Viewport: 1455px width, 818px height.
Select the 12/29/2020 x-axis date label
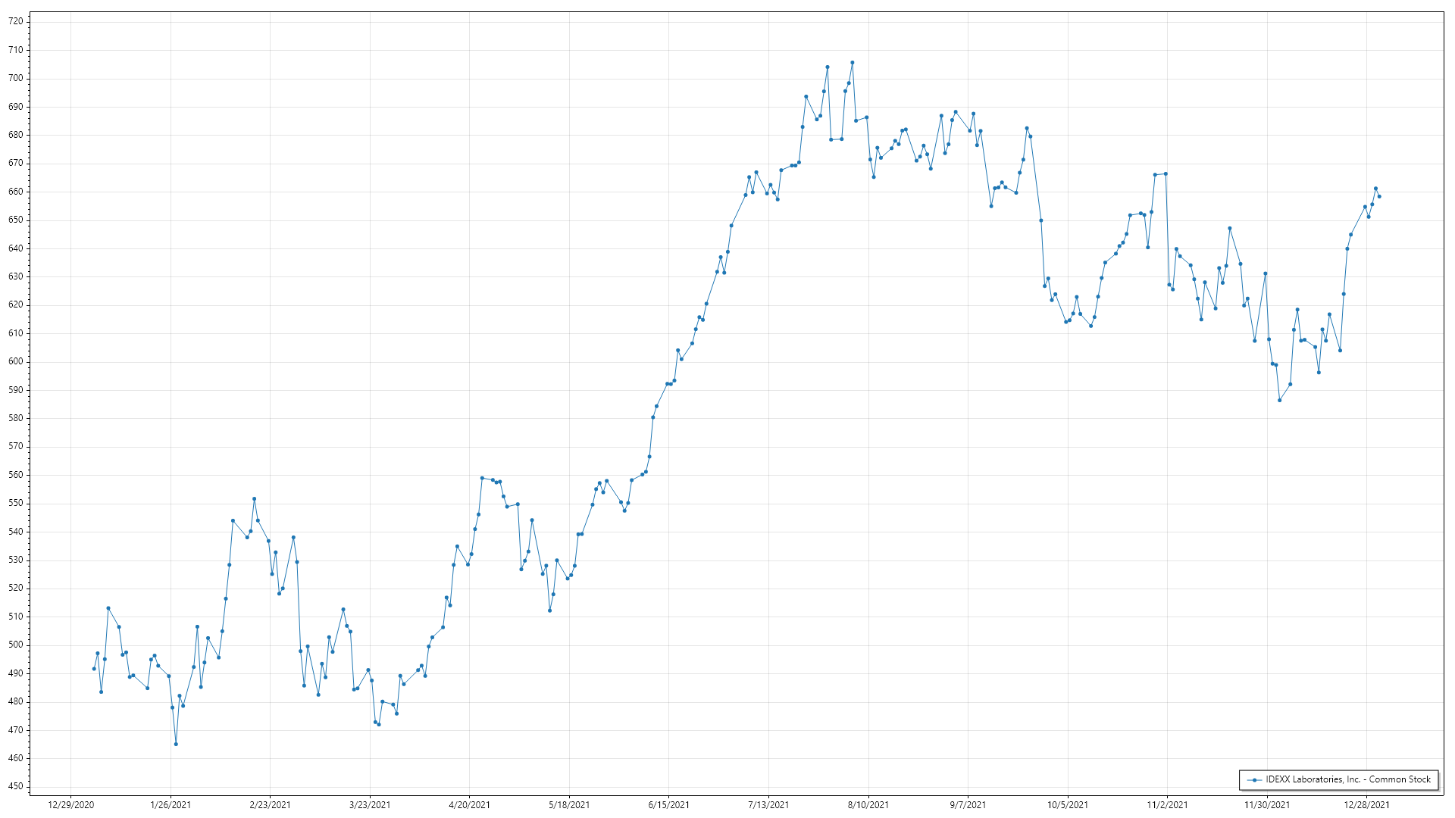pos(70,805)
